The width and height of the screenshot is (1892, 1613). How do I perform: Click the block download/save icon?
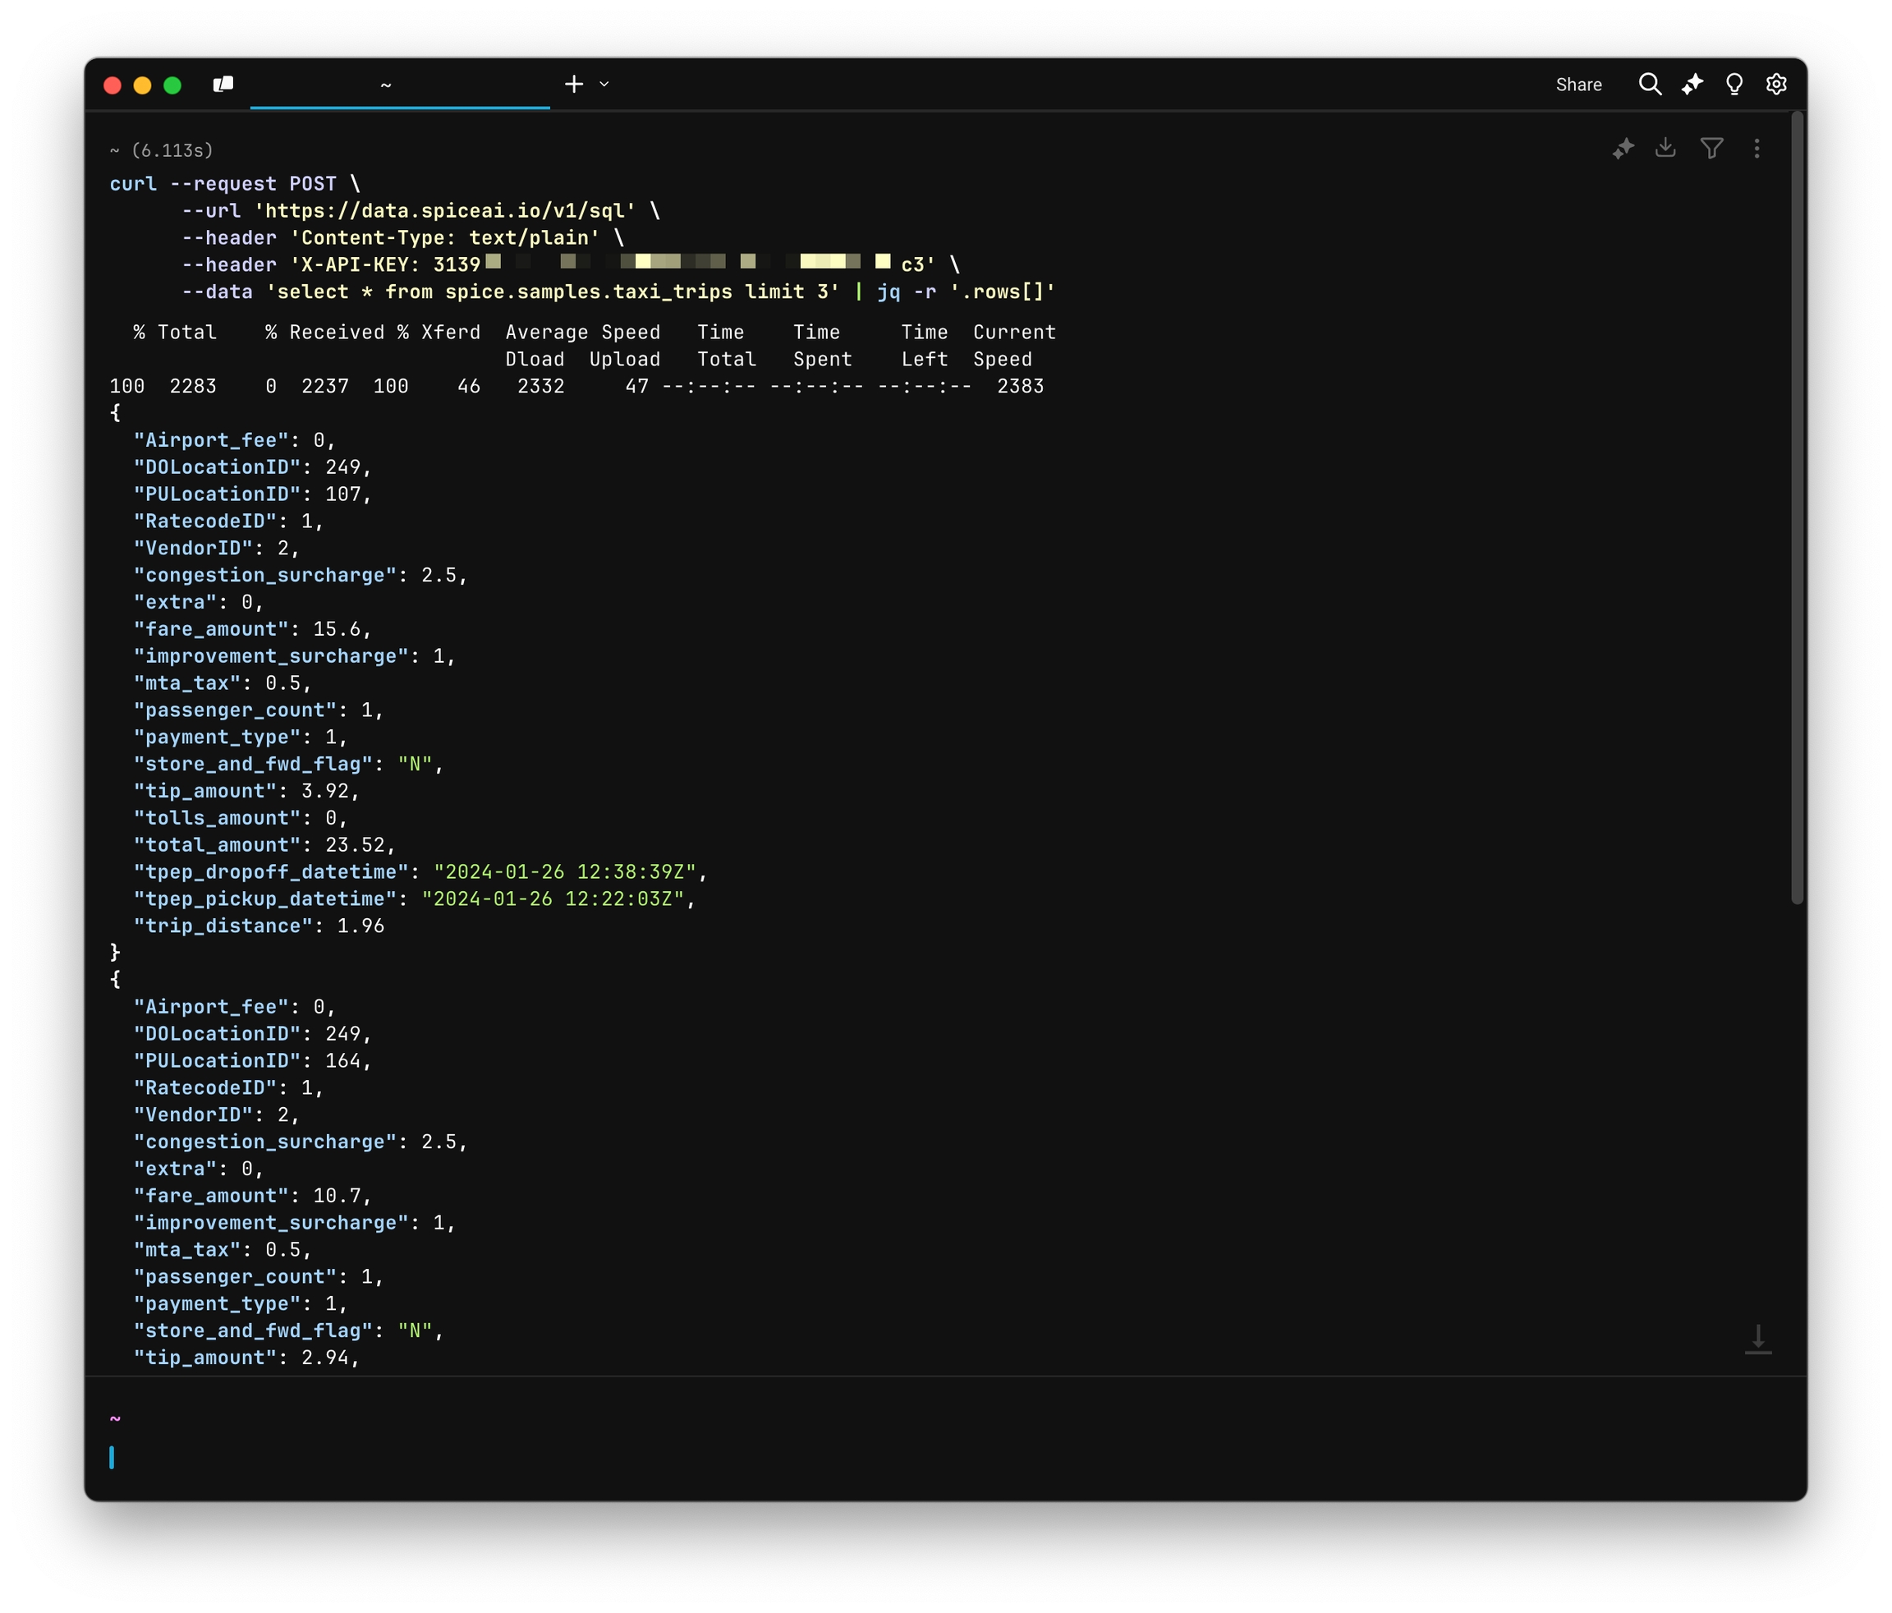pyautogui.click(x=1665, y=148)
